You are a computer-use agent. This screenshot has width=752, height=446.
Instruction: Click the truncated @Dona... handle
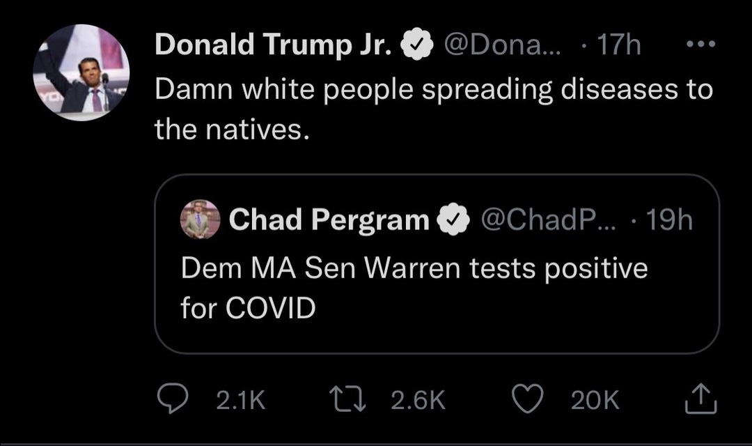coord(504,46)
